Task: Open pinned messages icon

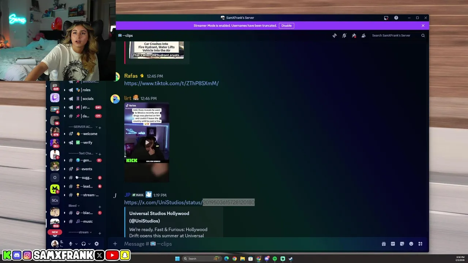Action: [x=354, y=35]
